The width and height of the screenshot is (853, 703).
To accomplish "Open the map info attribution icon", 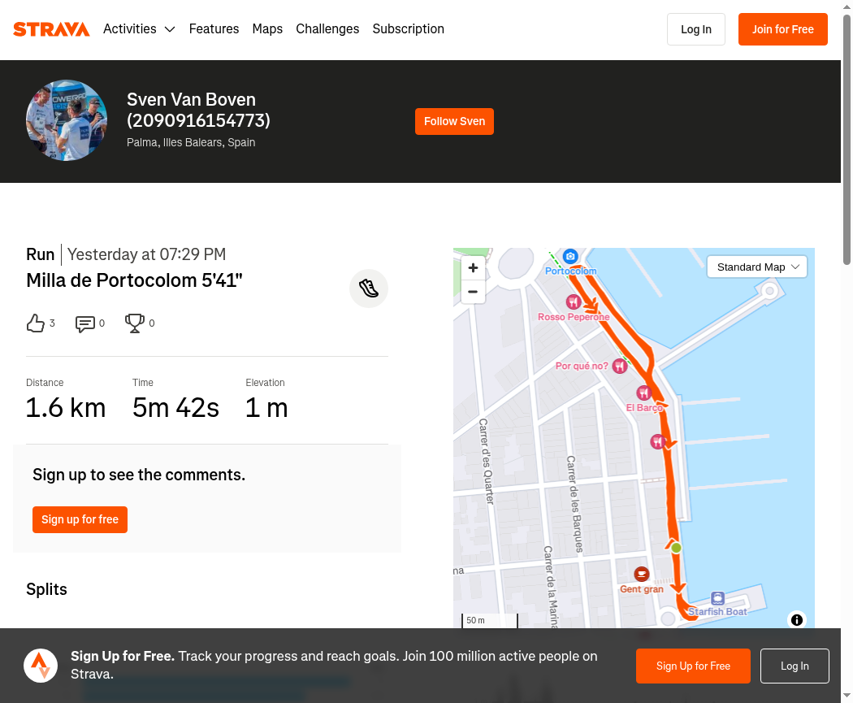I will pyautogui.click(x=797, y=620).
